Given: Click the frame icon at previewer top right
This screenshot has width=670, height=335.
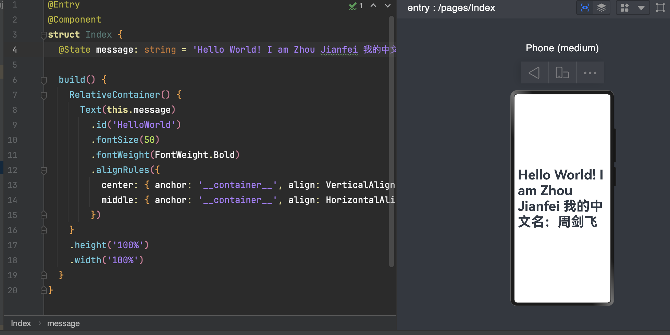Looking at the screenshot, I should point(660,8).
